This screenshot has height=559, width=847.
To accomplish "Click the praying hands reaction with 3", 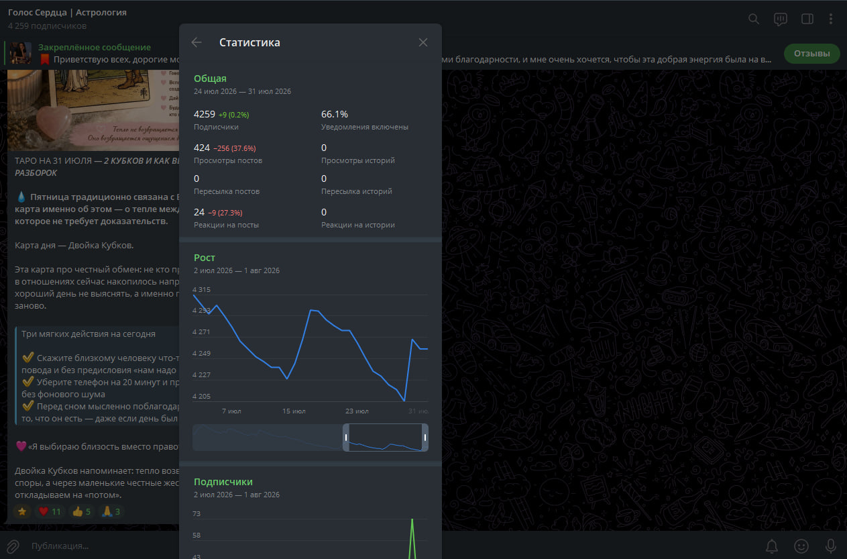I will pos(111,511).
